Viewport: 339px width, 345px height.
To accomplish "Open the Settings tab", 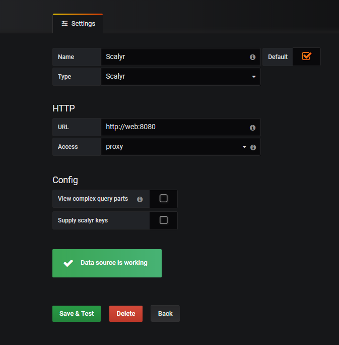I will point(78,24).
